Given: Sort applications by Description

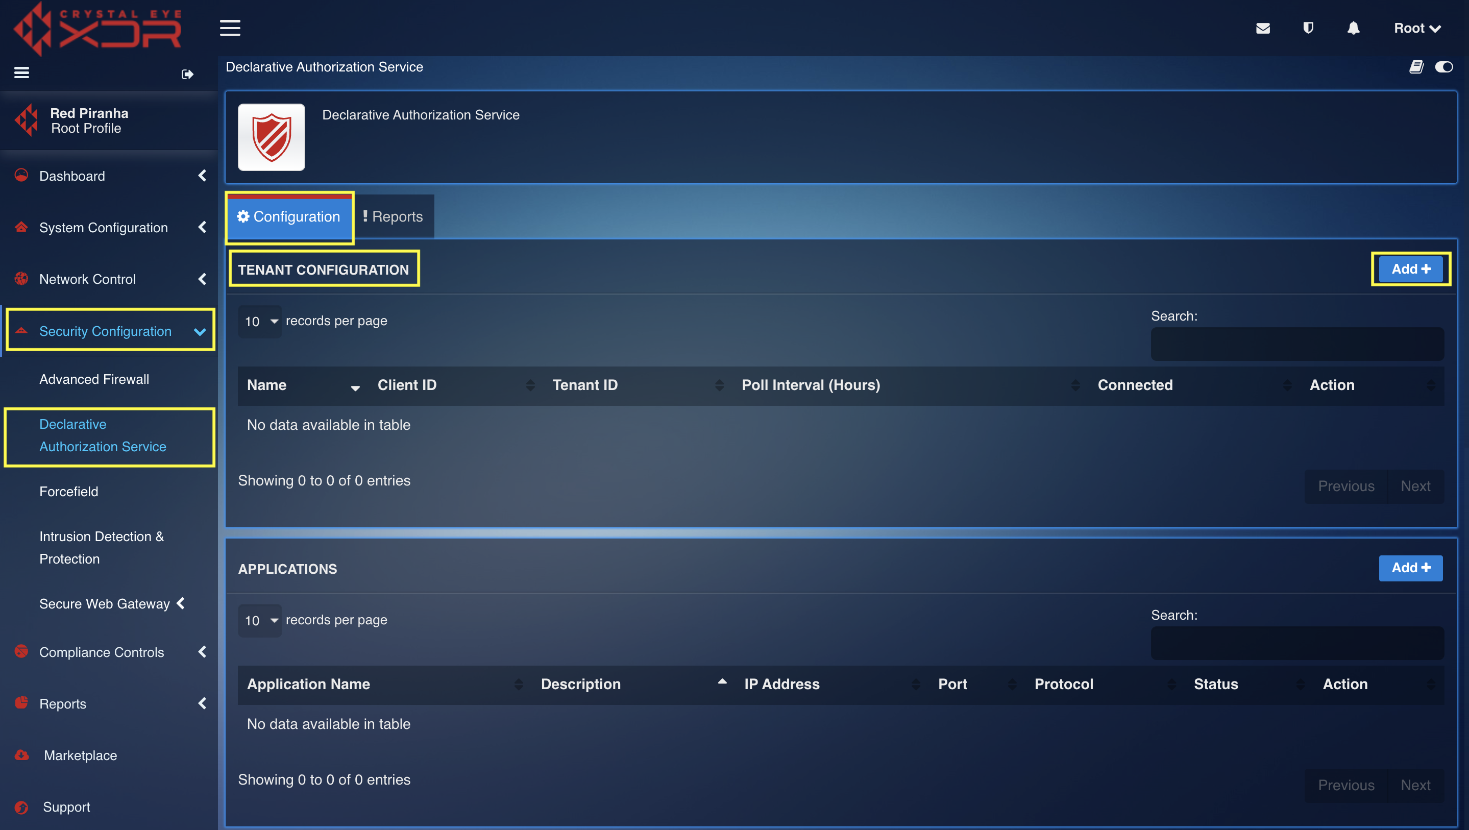Looking at the screenshot, I should tap(633, 684).
